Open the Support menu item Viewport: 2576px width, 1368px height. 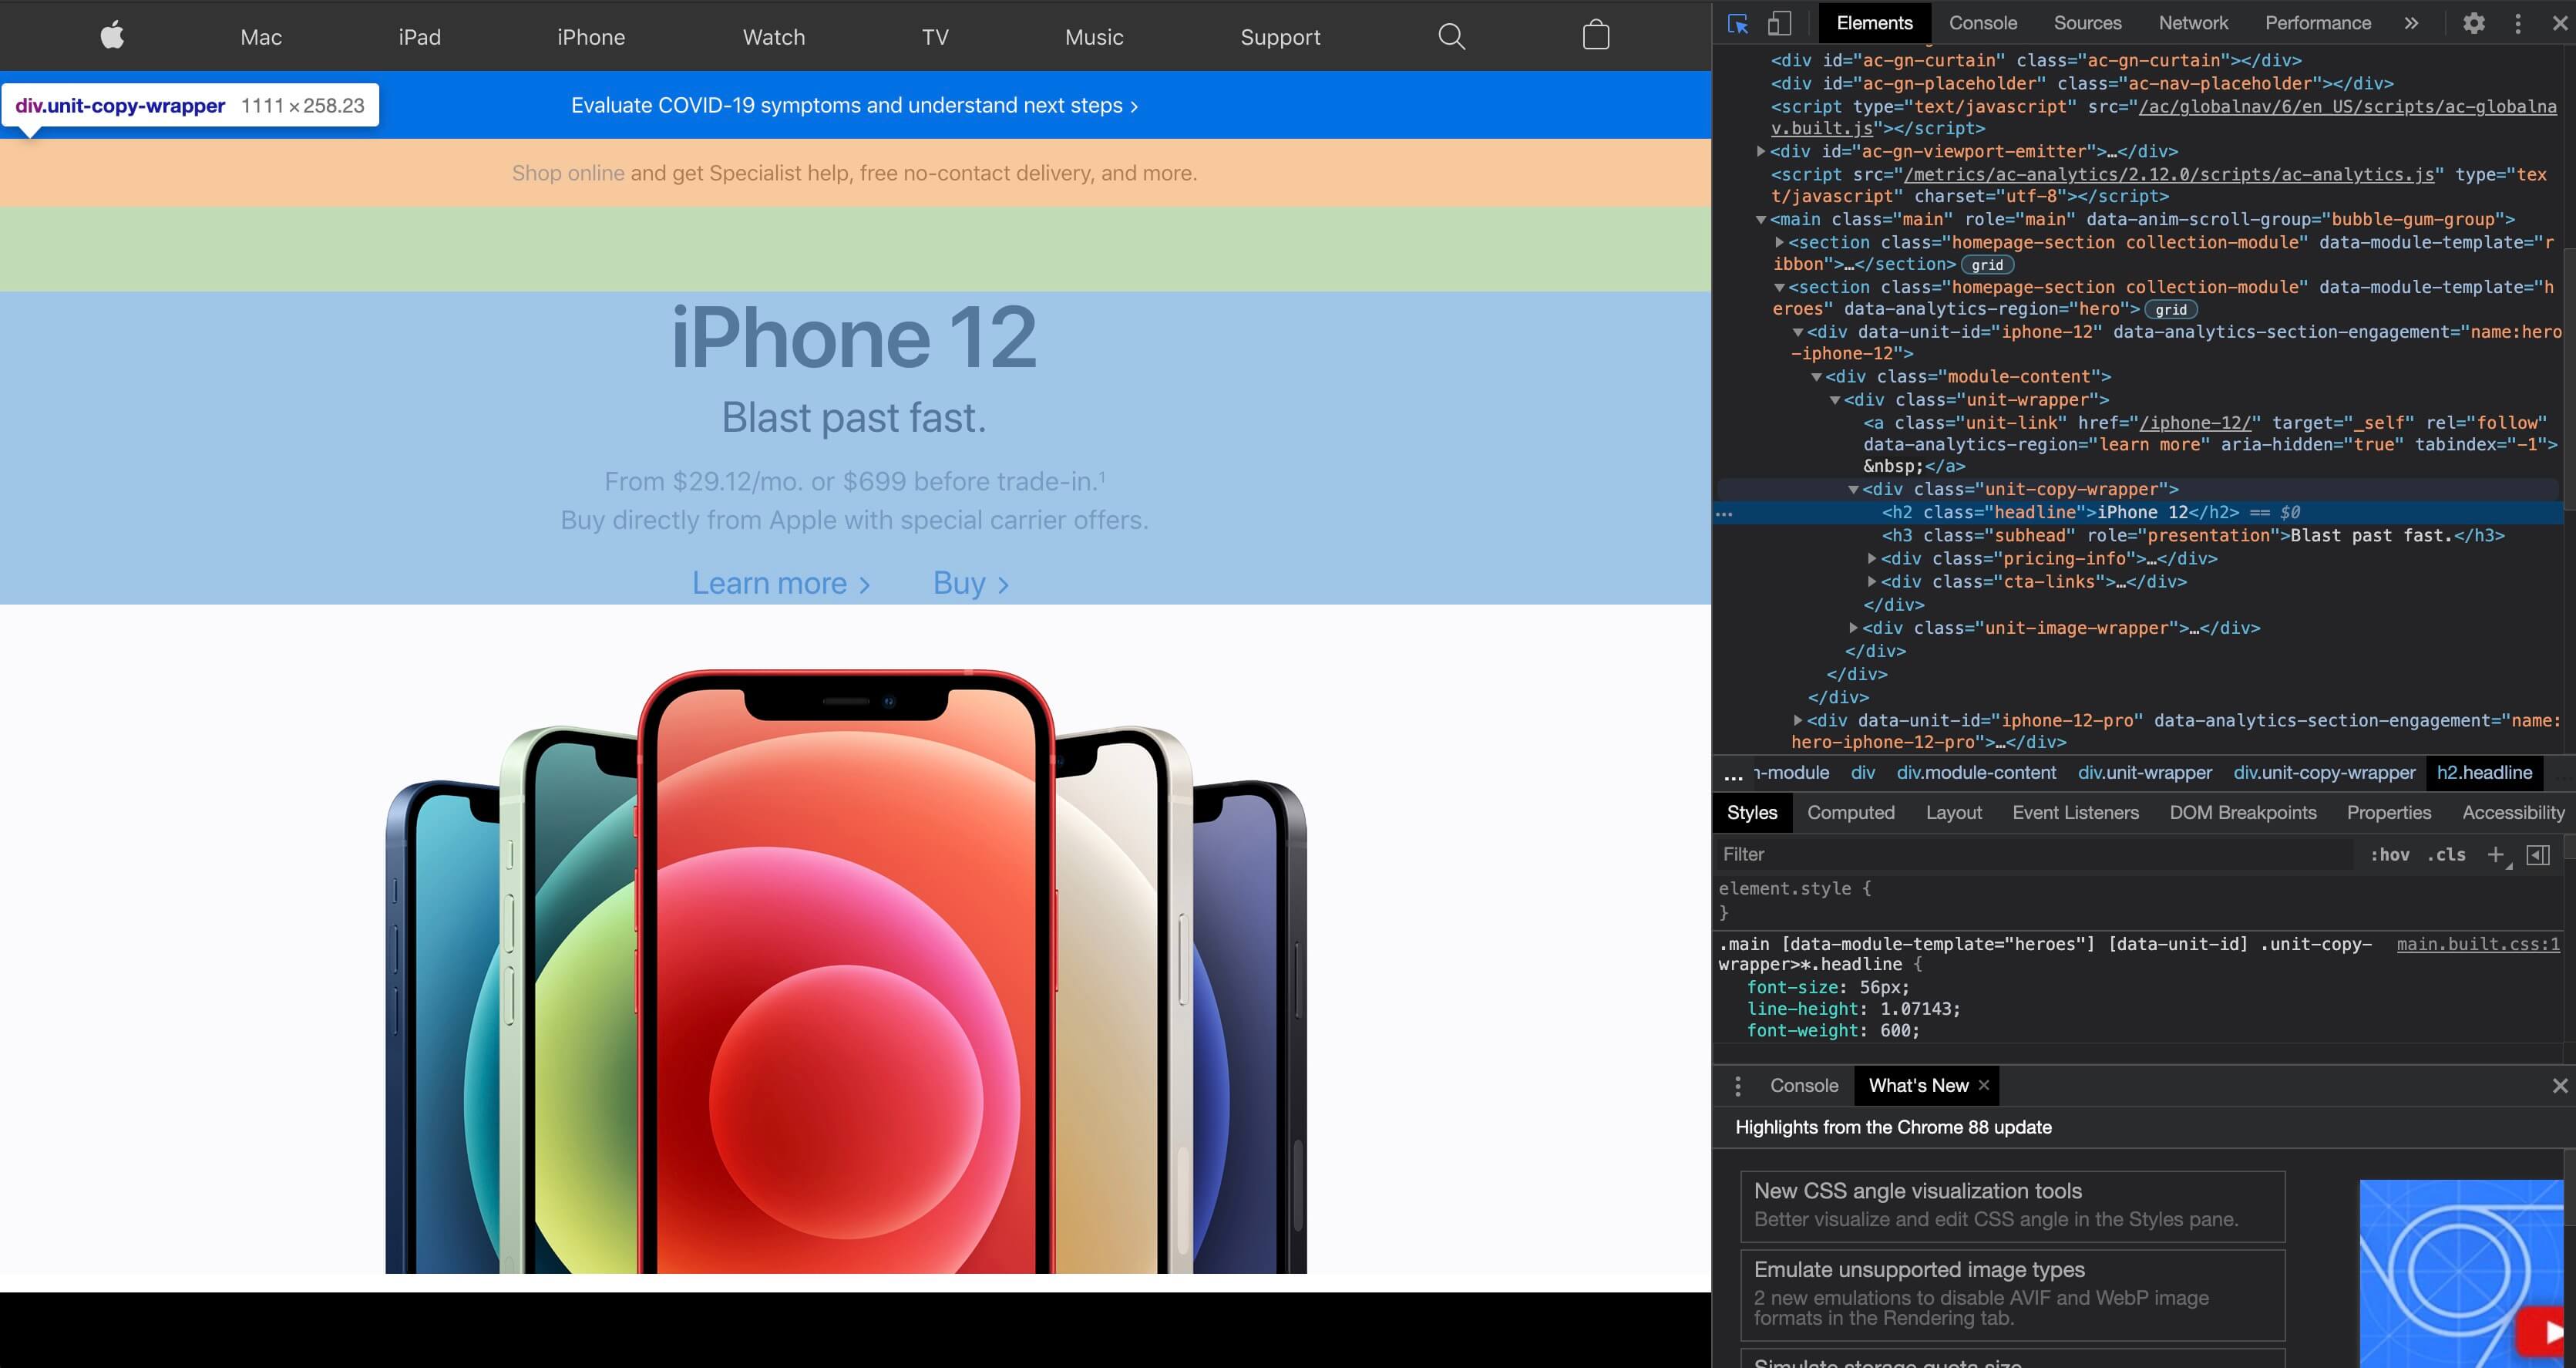point(1280,37)
